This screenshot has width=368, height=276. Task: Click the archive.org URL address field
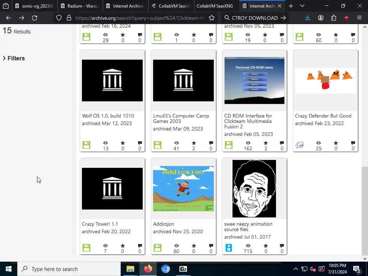140,18
